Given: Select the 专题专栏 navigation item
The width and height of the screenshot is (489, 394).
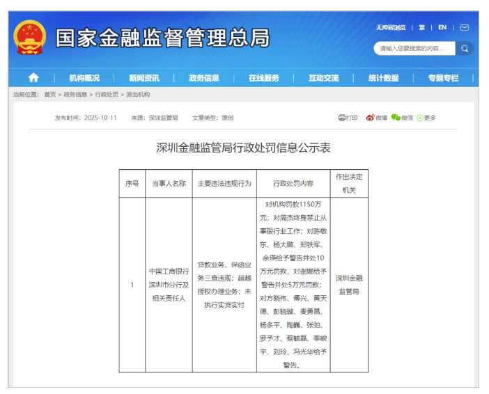Looking at the screenshot, I should [444, 78].
